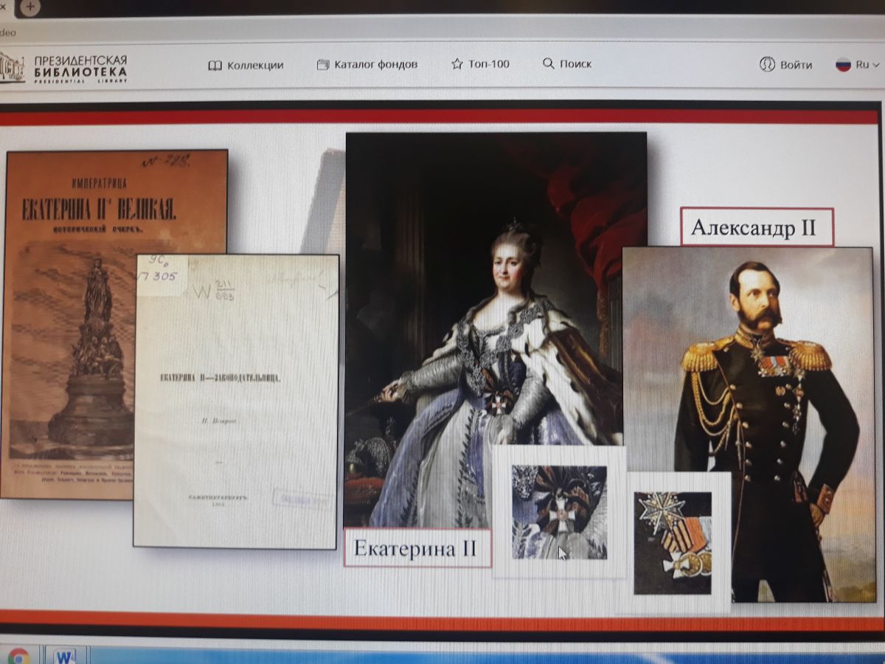
Task: Click the Екатерина II caption label
Action: coord(417,548)
